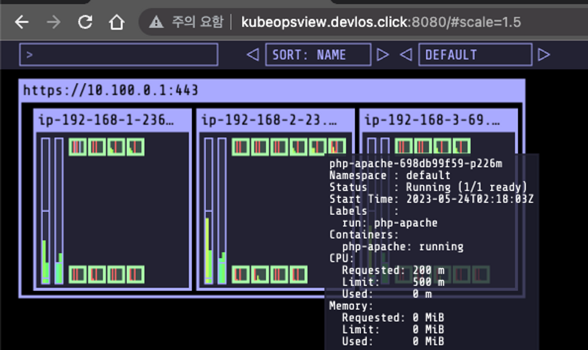Click the node header ip-192-168-1-236

(106, 120)
